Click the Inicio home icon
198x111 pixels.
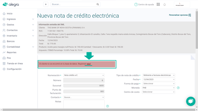click(x=4, y=14)
